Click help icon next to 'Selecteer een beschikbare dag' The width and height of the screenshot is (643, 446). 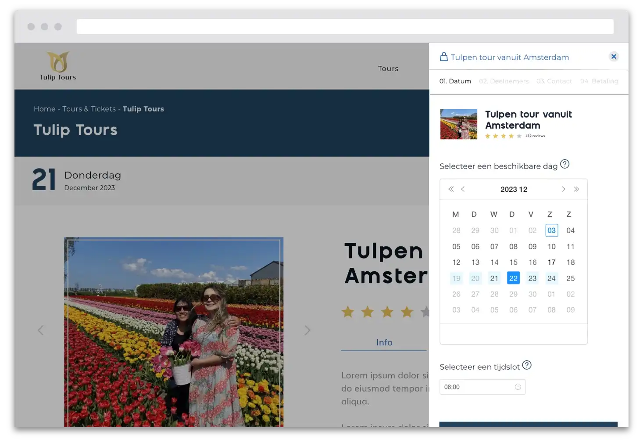(x=565, y=164)
